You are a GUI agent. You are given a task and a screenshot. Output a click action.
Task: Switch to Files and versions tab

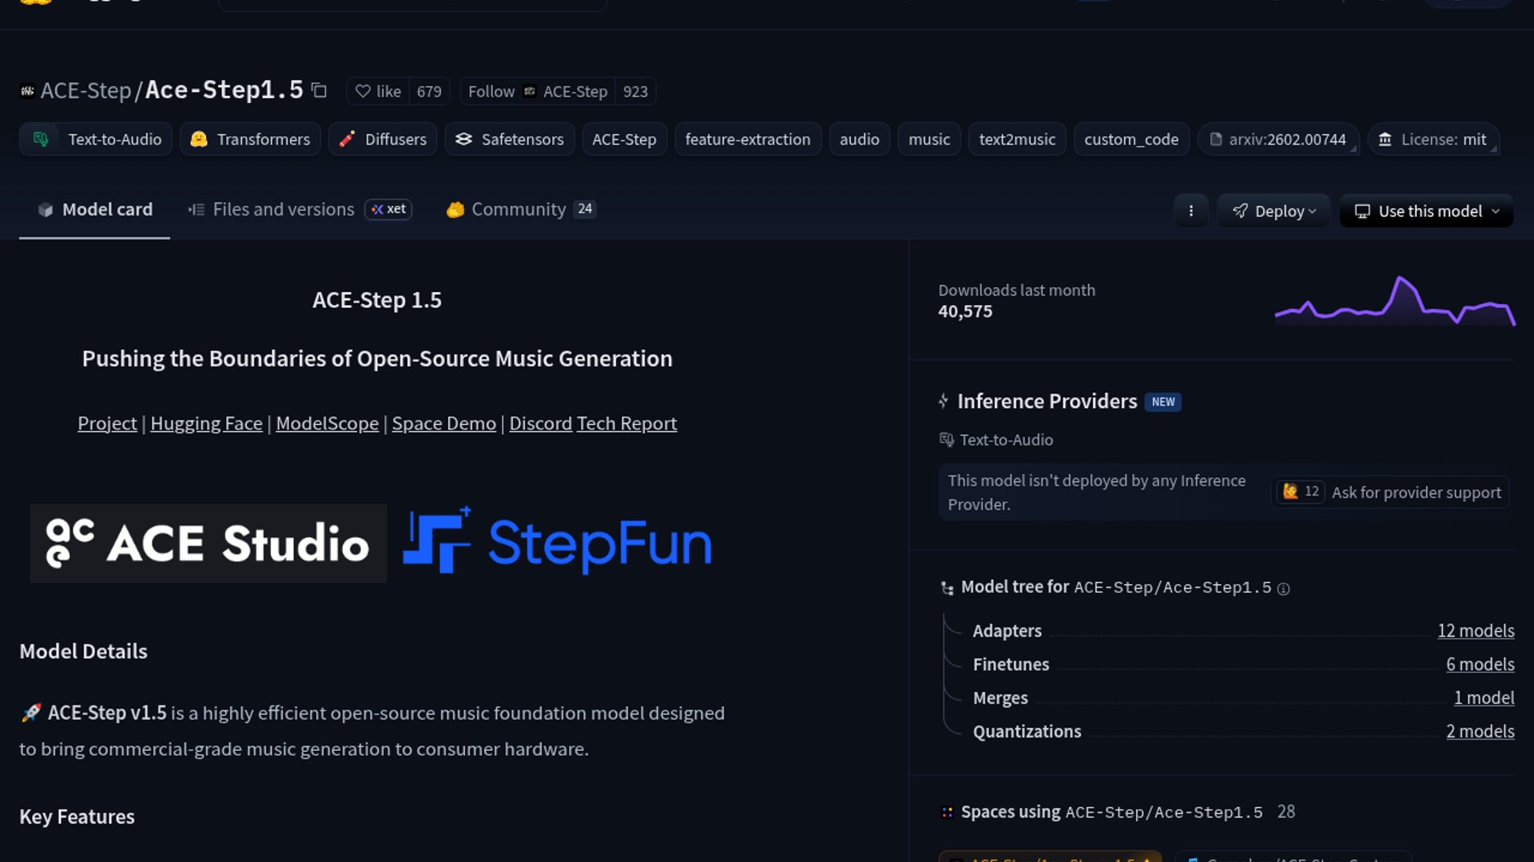tap(283, 209)
